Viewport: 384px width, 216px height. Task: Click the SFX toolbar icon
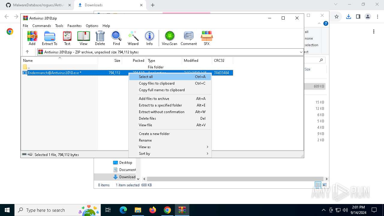point(207,38)
